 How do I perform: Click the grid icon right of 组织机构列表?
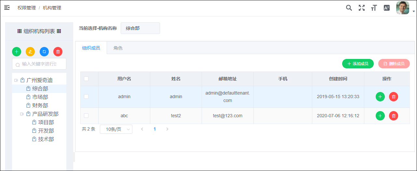[x=59, y=31]
